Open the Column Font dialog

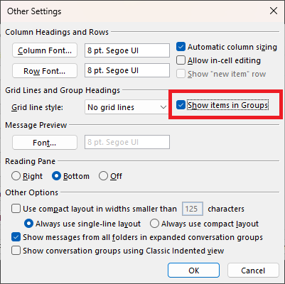click(x=45, y=50)
